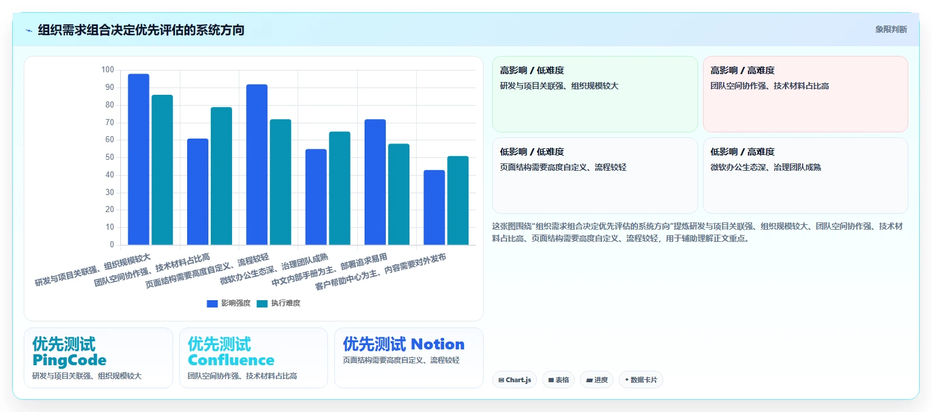The height and width of the screenshot is (412, 932).
Task: Click the x-axis label 页面结构需要高度自定义、流程较轻
Action: 207,269
